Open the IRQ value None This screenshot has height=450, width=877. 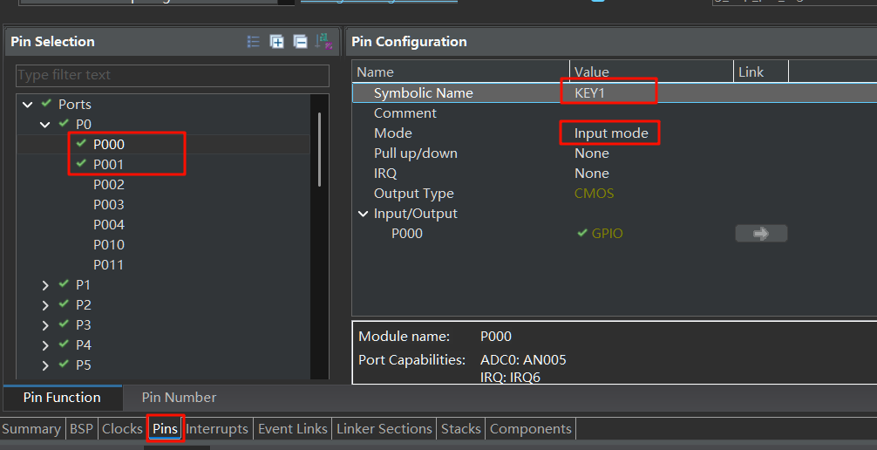pos(592,174)
